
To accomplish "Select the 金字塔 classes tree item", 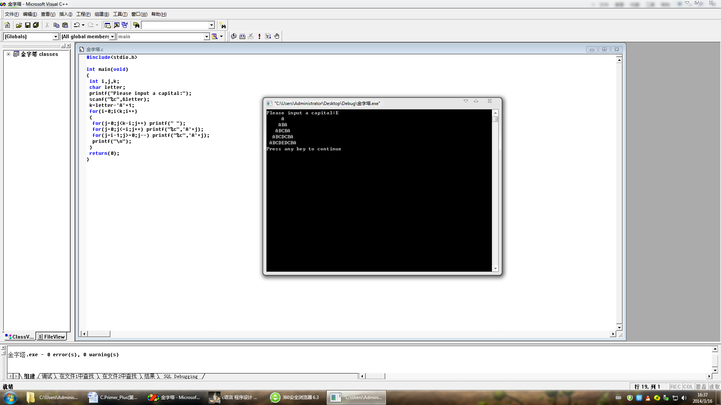I will 39,54.
